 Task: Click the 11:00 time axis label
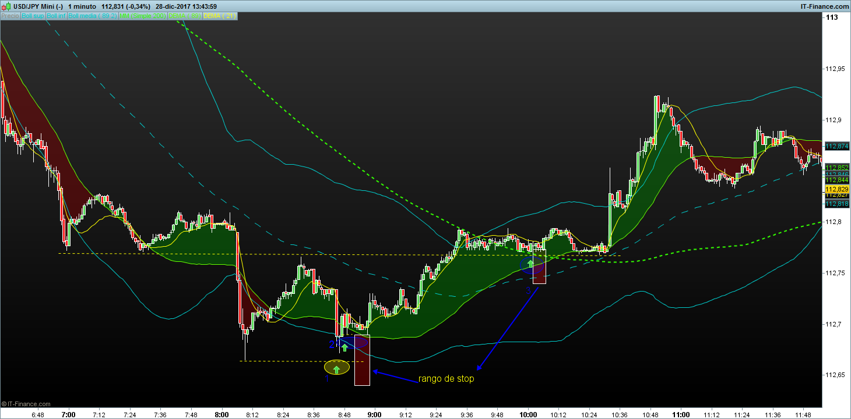680,415
